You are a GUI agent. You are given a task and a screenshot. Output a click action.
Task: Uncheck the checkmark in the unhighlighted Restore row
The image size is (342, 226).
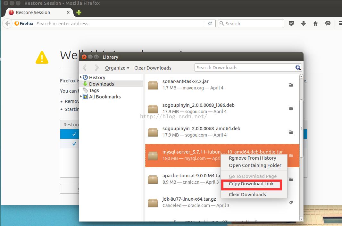pos(74,144)
